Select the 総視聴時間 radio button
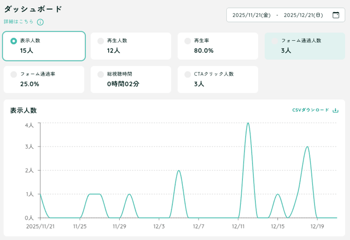 tap(101, 74)
